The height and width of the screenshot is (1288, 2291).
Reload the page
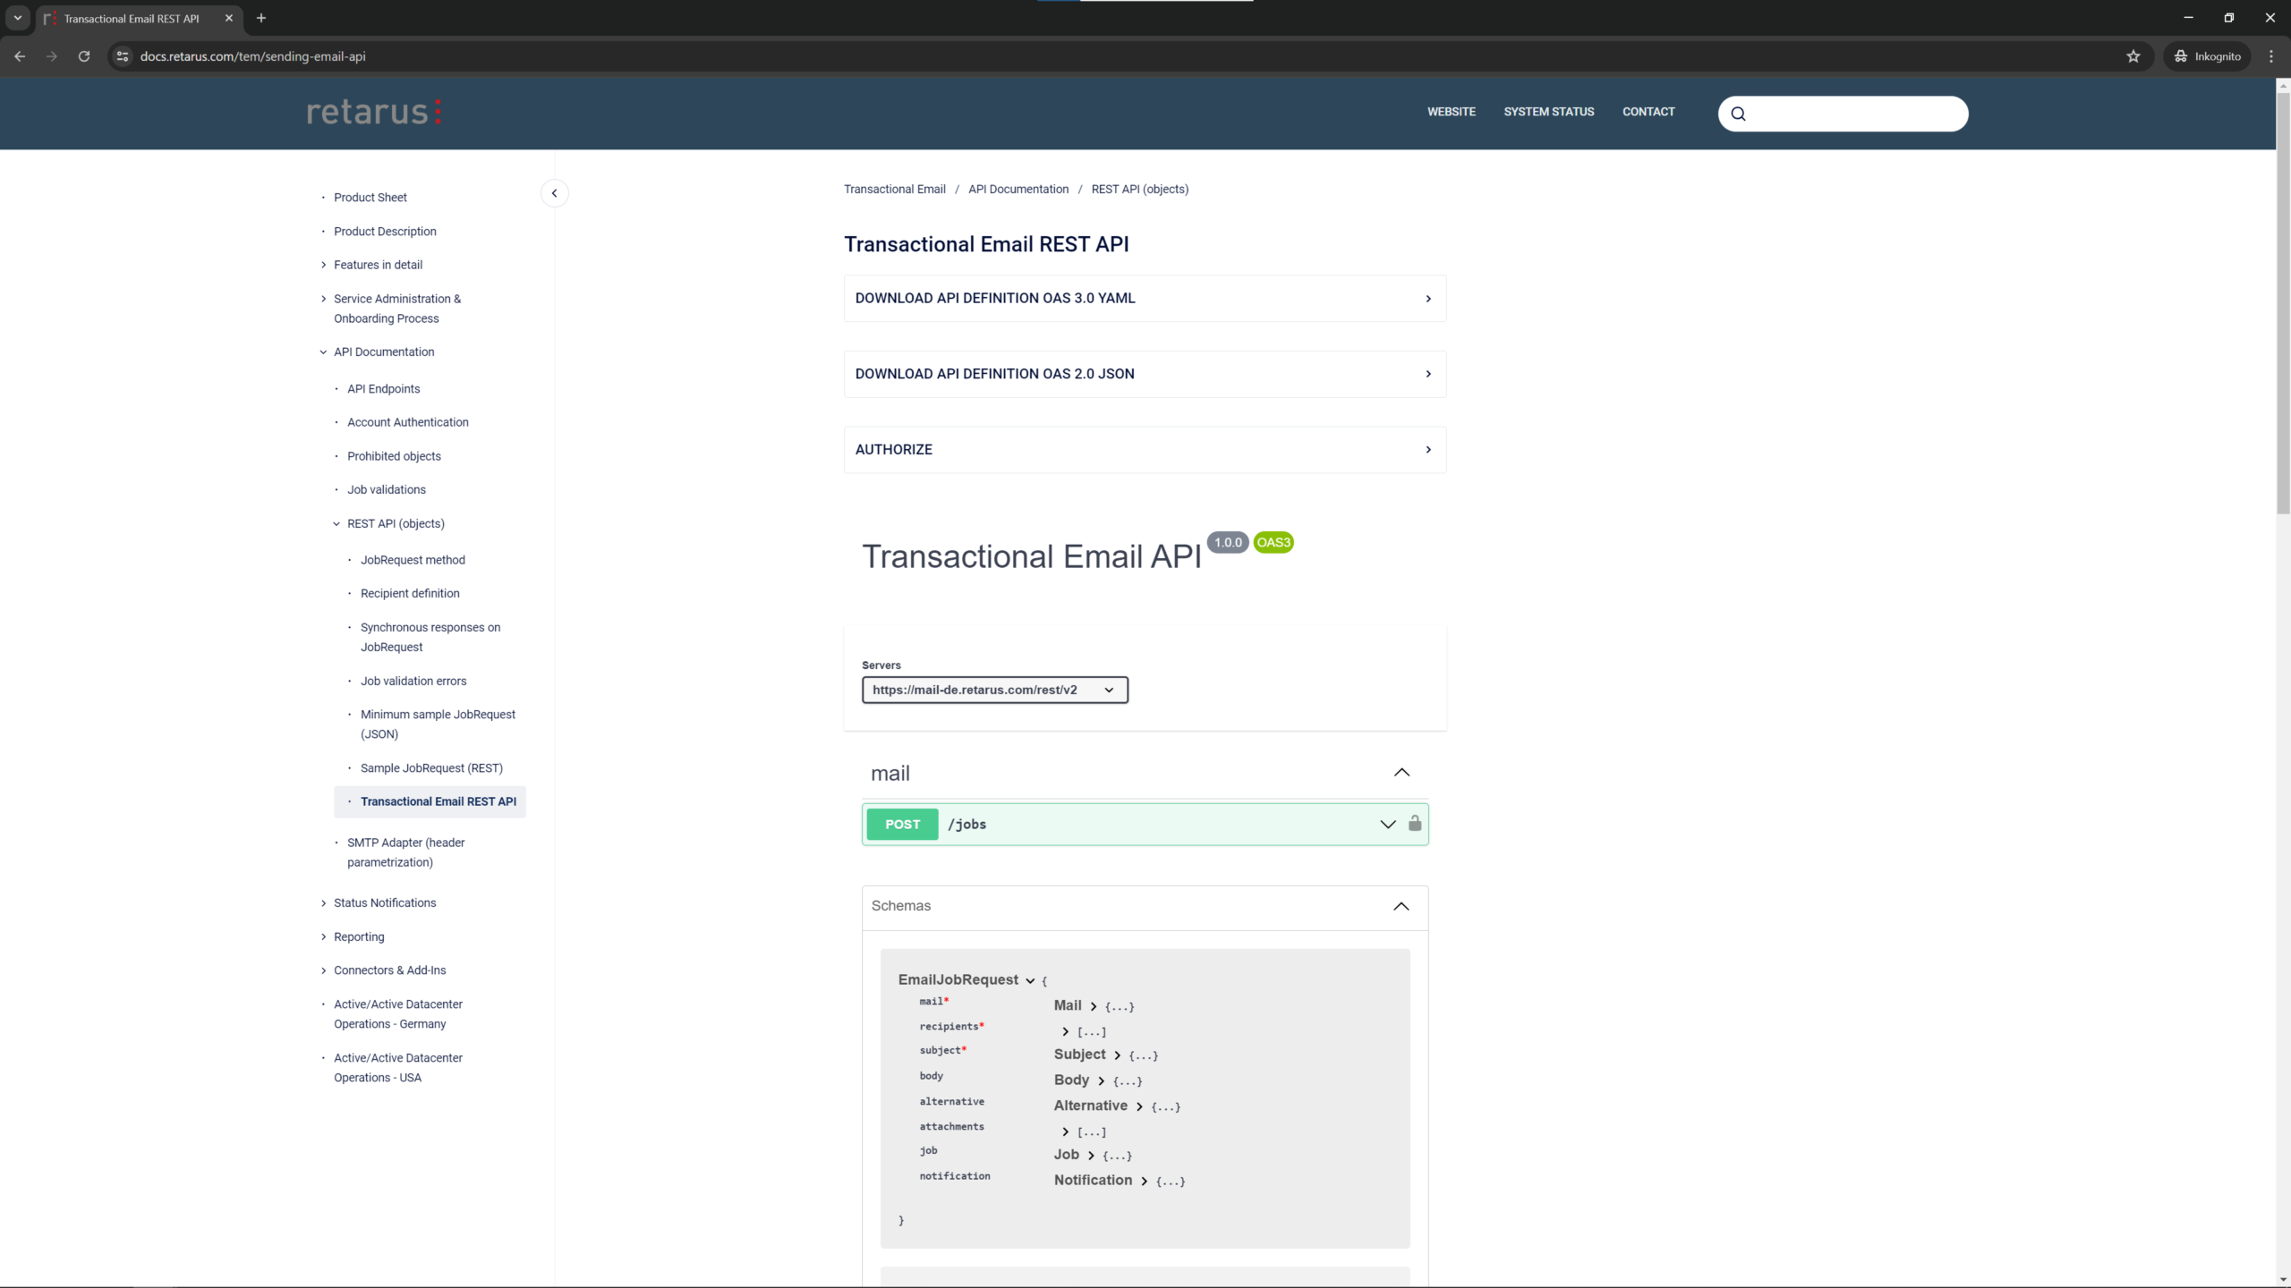tap(84, 56)
